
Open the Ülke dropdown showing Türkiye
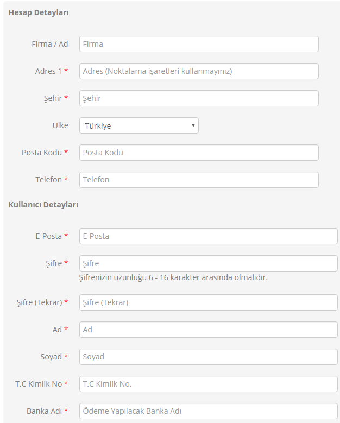tap(139, 125)
